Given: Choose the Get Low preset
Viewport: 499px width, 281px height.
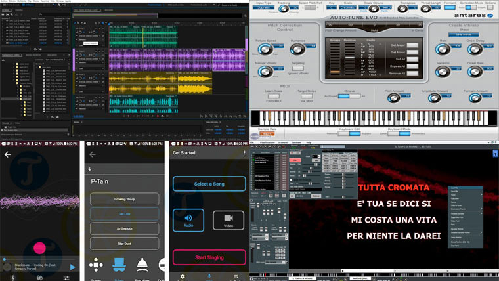Looking at the screenshot, I should click(x=125, y=214).
